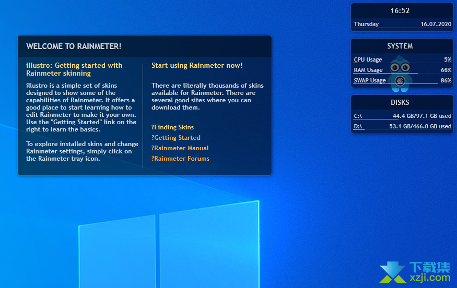The height and width of the screenshot is (288, 457).
Task: Click the 16.07.2020 date
Action: click(436, 24)
